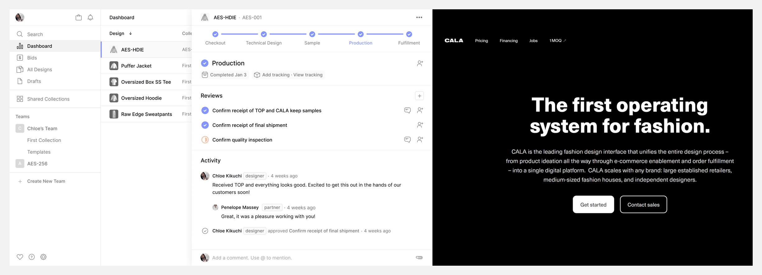Open Financing link in CALA nav
This screenshot has width=762, height=275.
pyautogui.click(x=509, y=41)
